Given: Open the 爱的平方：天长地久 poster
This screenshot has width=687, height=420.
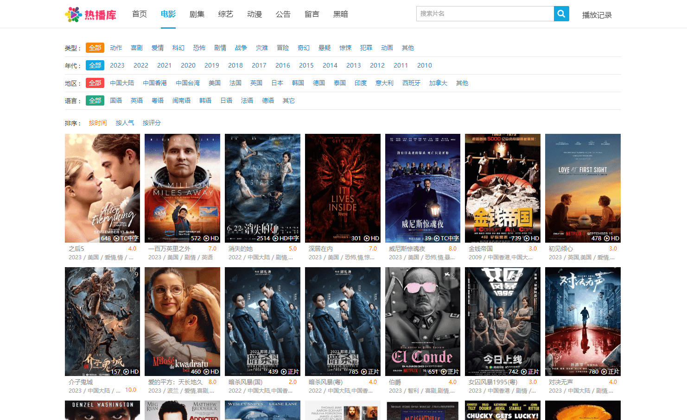Looking at the screenshot, I should [182, 321].
